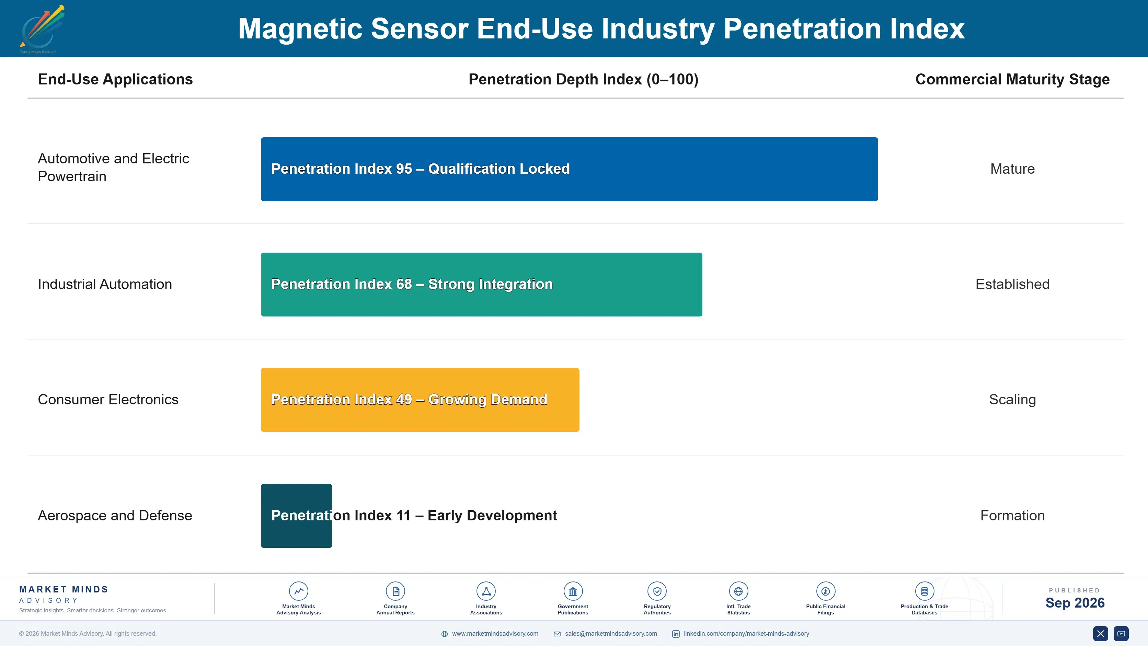Image resolution: width=1148 pixels, height=646 pixels.
Task: Select the blue Penetration Index 95 bar
Action: [x=569, y=169]
